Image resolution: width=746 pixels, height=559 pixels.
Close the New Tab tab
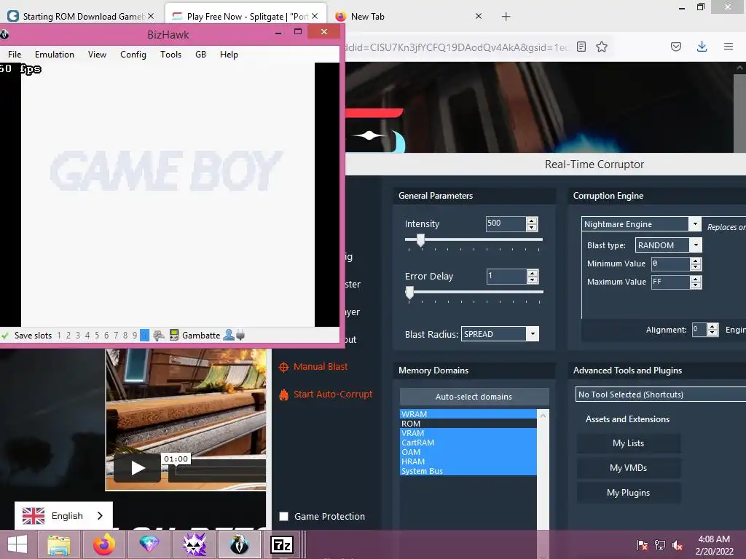[x=479, y=16]
